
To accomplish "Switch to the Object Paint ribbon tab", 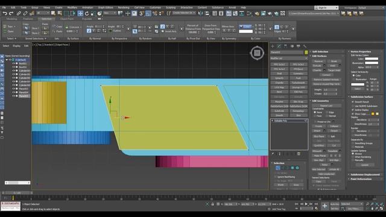I will coord(66,19).
